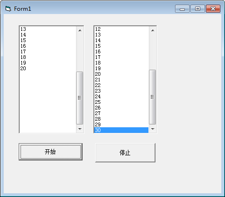
Task: Click the left list's scroll up arrow
Action: [x=80, y=30]
